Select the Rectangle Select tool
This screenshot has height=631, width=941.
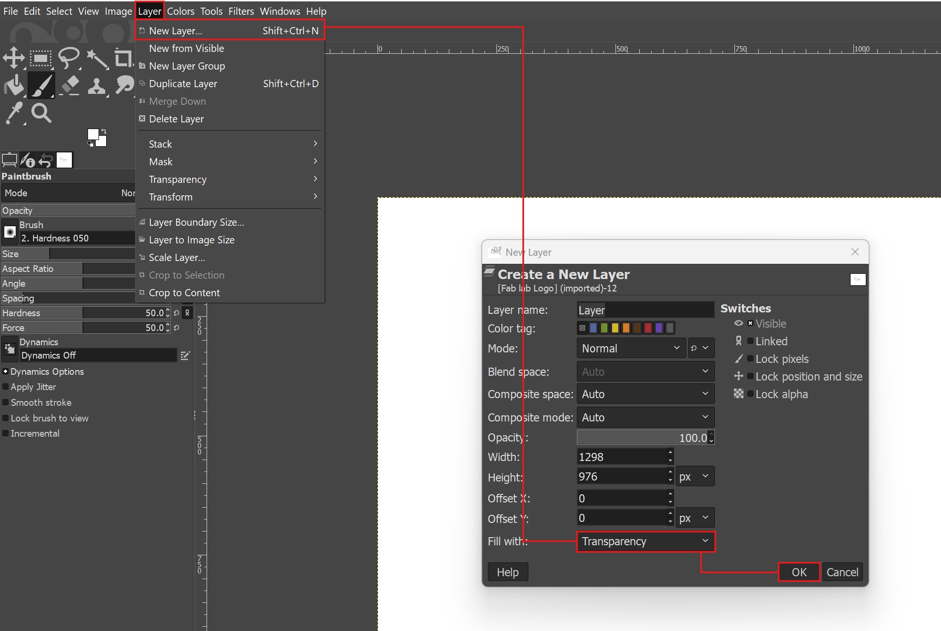[x=41, y=59]
